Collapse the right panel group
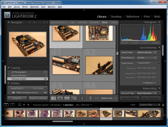168x127 pixels. [165, 61]
